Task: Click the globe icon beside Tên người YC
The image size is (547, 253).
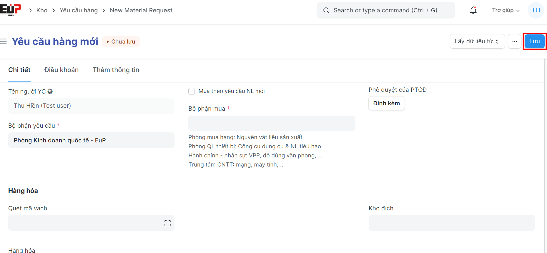Action: pos(50,91)
